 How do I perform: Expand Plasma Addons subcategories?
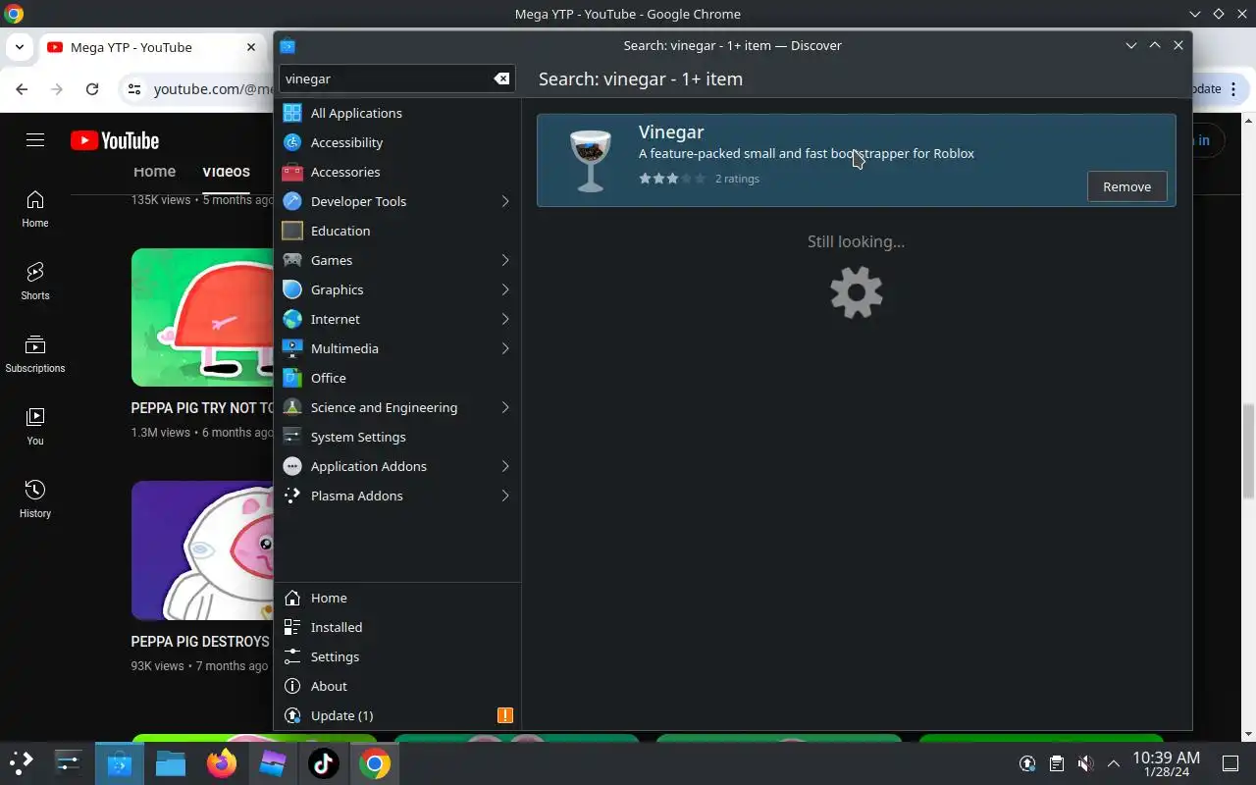coord(505,496)
